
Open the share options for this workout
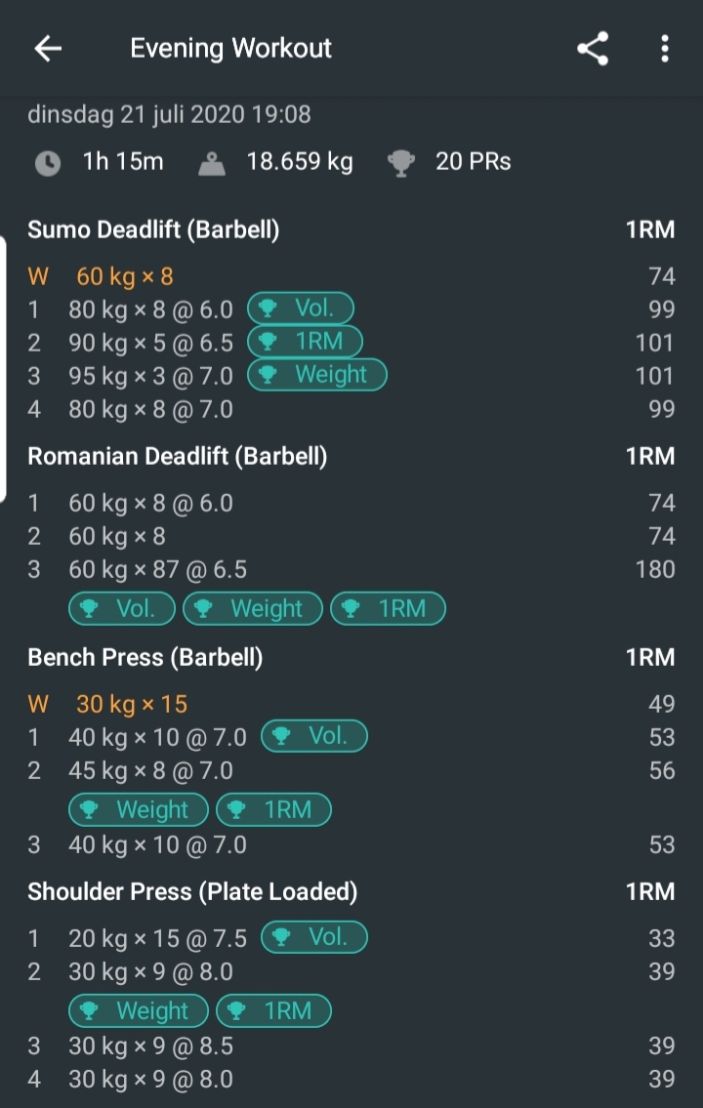(x=592, y=48)
